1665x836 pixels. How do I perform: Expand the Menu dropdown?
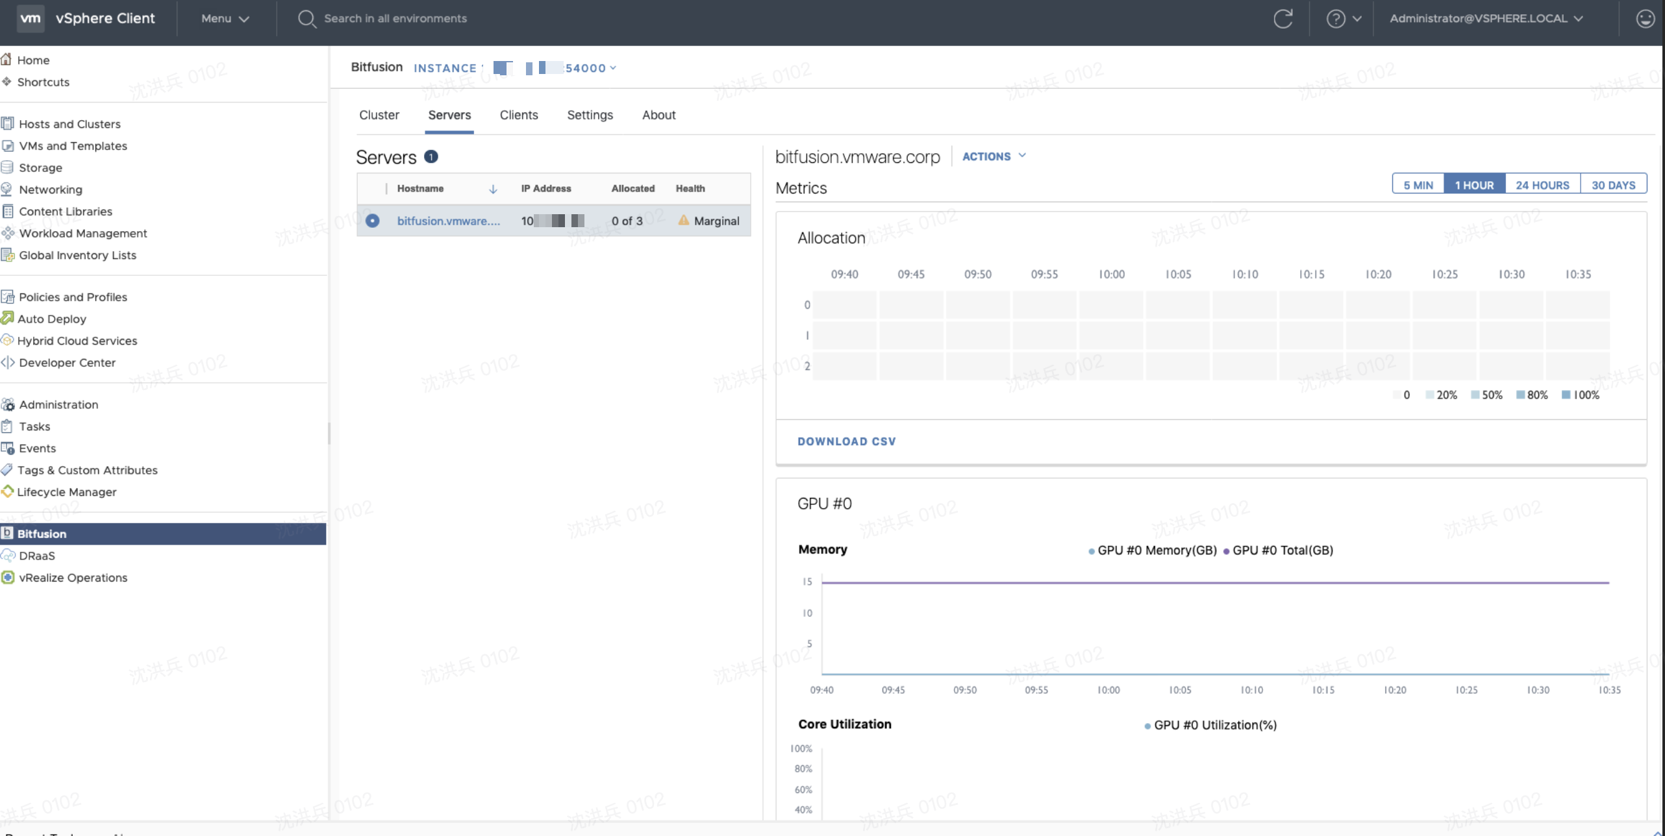(x=225, y=18)
